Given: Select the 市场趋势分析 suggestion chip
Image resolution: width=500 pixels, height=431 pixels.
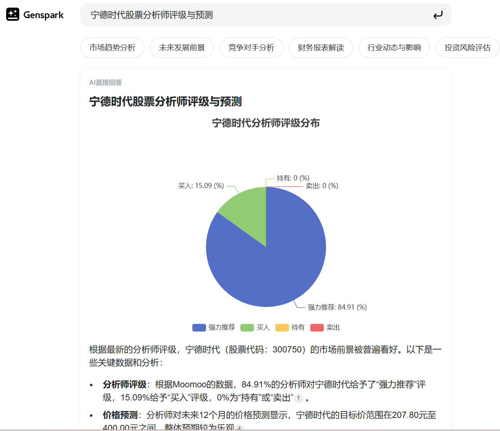Looking at the screenshot, I should [112, 48].
